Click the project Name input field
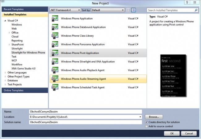This screenshot has height=139, width=201. point(85,112)
